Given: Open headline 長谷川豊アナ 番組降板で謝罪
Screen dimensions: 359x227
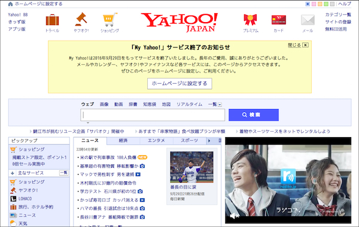Looking at the screenshot, I should pyautogui.click(x=109, y=217).
